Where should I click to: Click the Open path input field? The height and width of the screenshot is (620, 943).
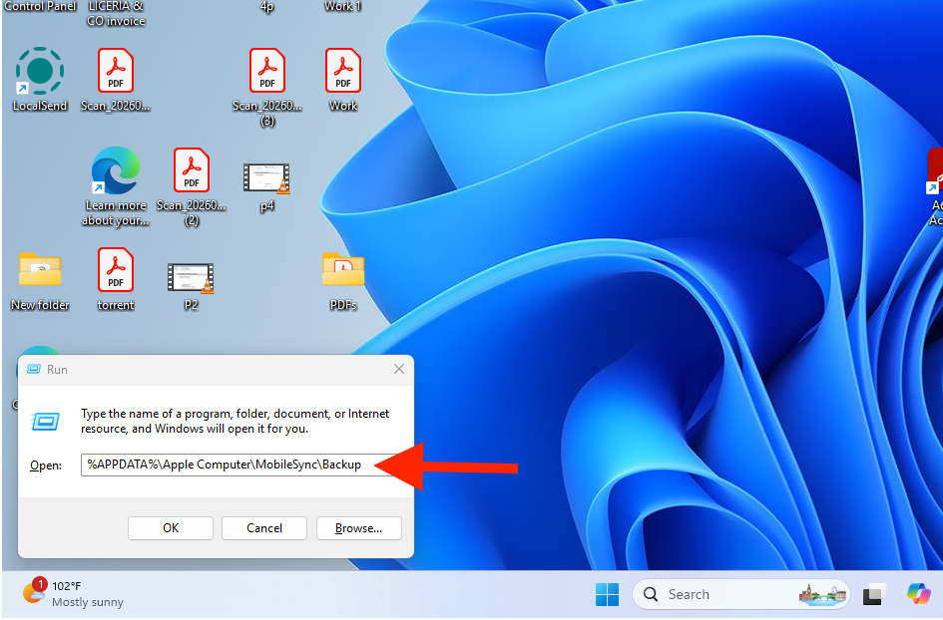tap(240, 465)
